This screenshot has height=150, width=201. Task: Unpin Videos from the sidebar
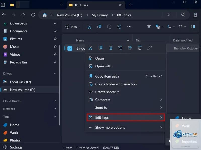55,54
